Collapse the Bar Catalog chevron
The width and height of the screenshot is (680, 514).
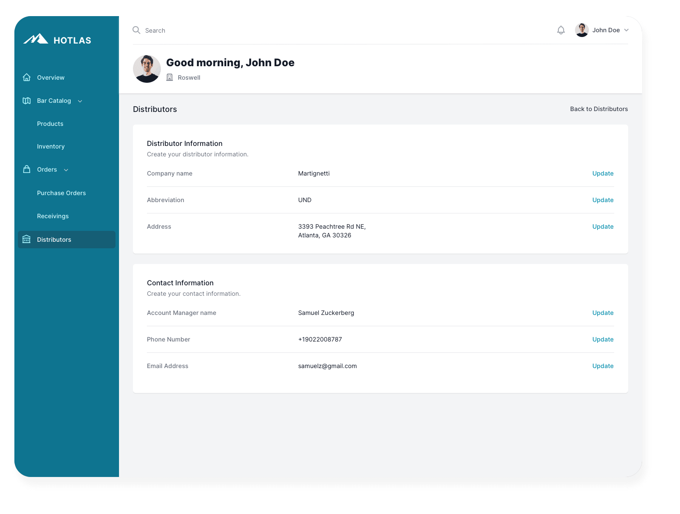tap(80, 101)
